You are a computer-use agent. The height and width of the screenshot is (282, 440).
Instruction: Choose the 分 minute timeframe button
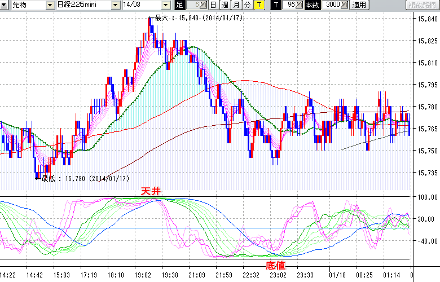(x=247, y=5)
